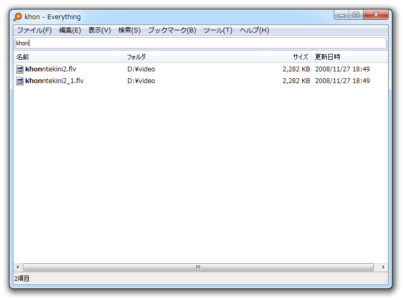
Task: Select the khonntekini2_1.flv file name
Action: 54,81
